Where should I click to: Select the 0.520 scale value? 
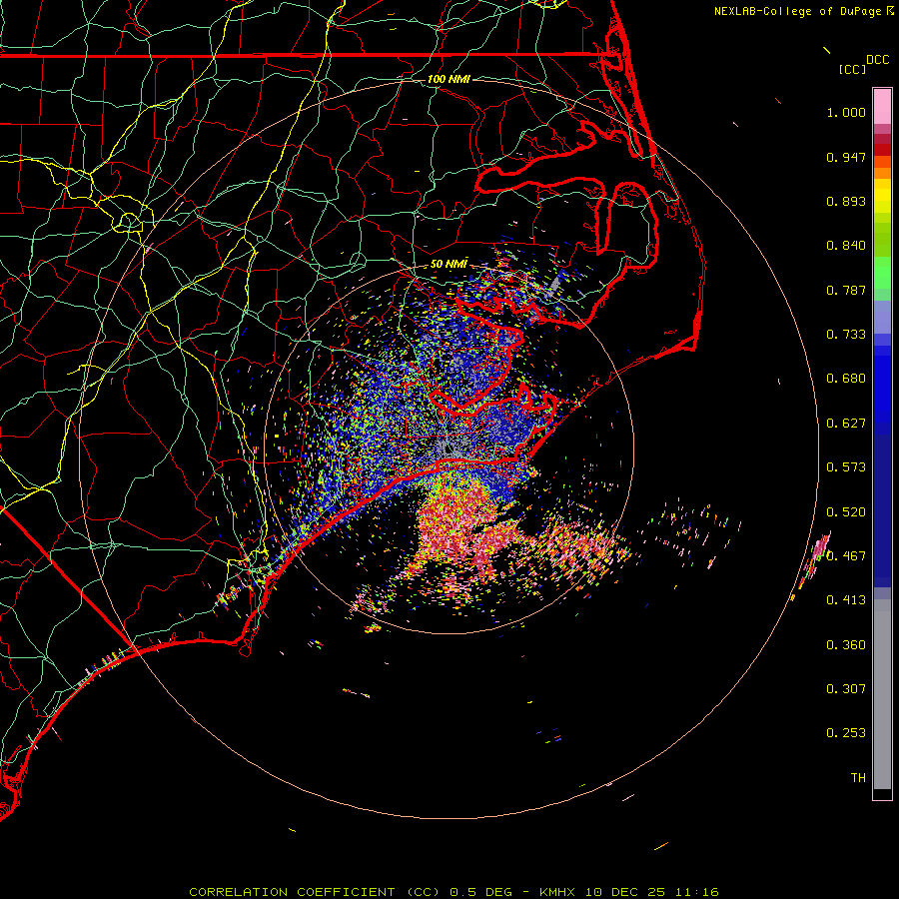[846, 512]
